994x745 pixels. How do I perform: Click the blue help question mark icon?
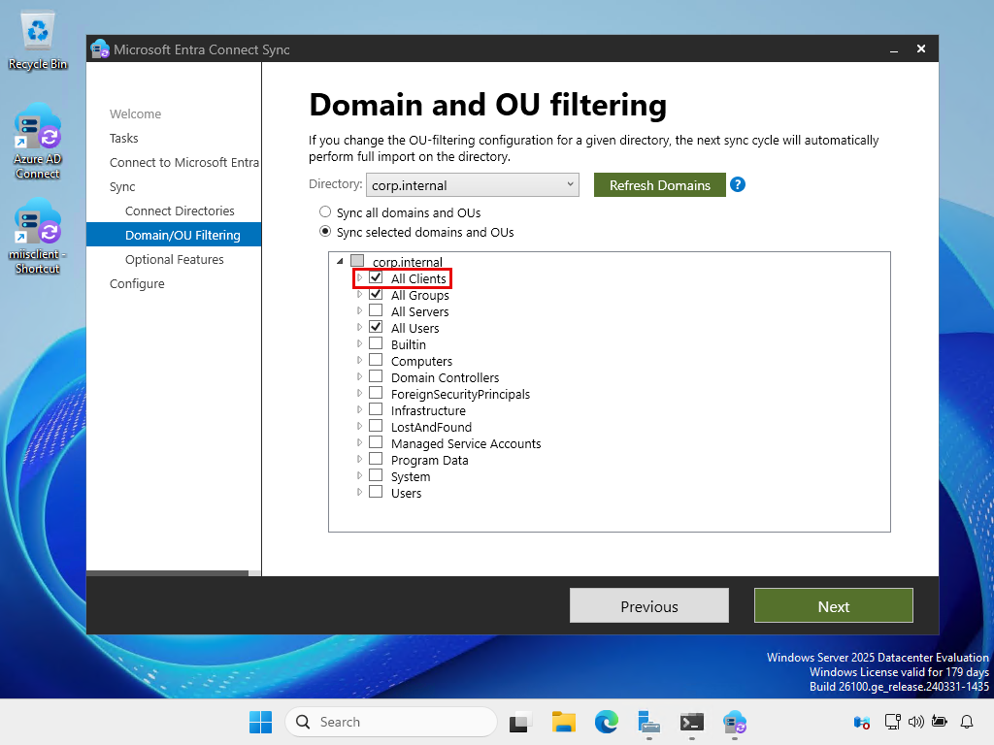coord(738,184)
